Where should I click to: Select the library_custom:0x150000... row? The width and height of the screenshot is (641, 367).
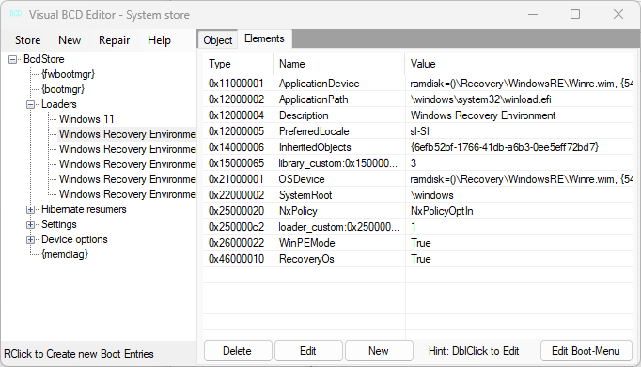coord(418,163)
